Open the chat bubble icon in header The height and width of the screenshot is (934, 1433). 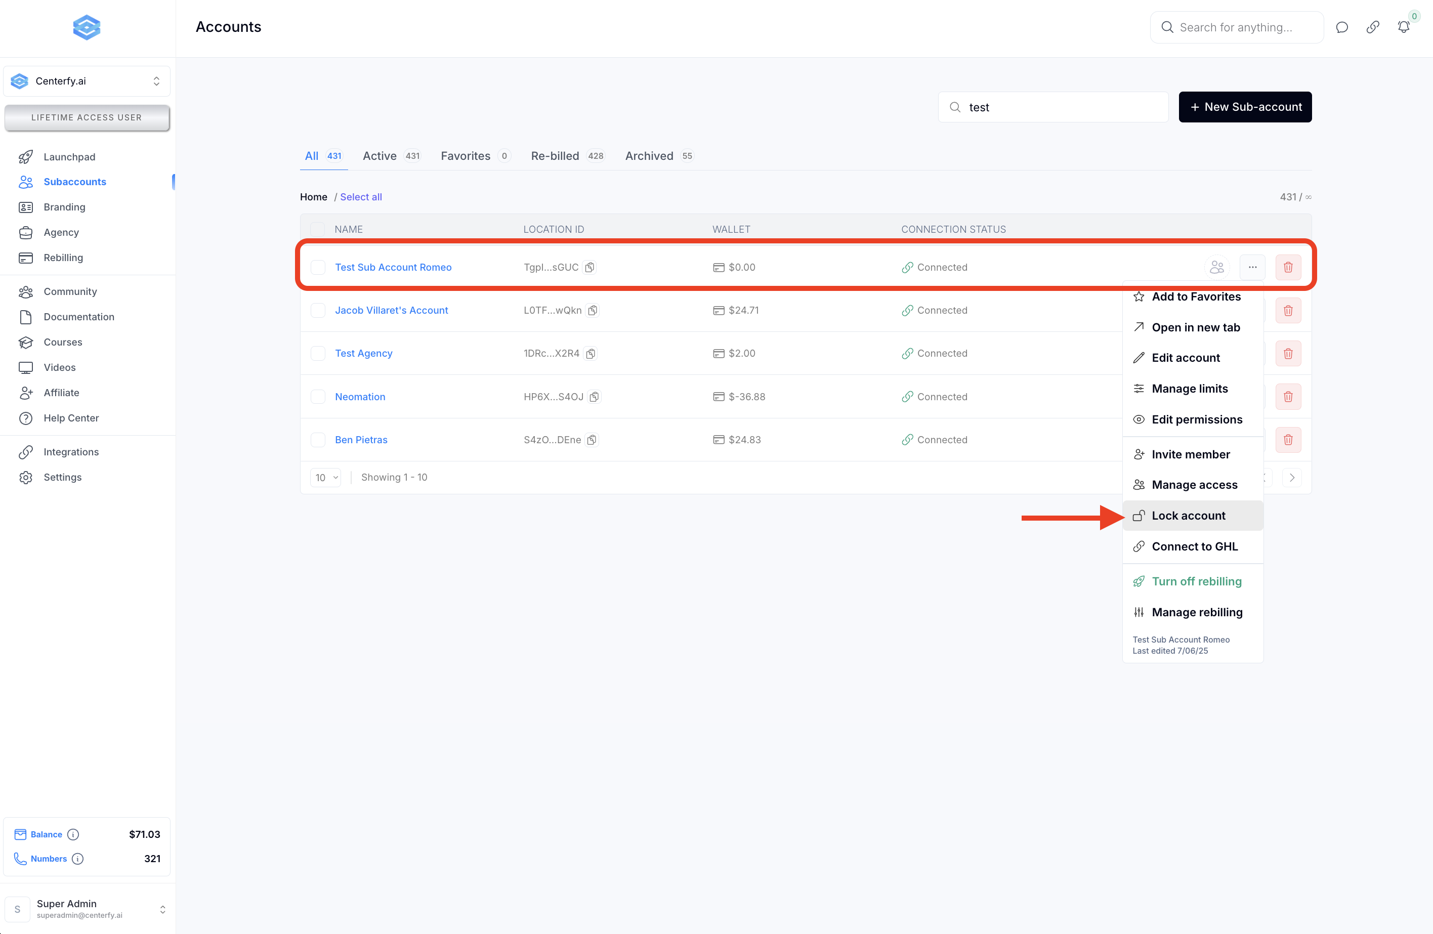point(1341,27)
